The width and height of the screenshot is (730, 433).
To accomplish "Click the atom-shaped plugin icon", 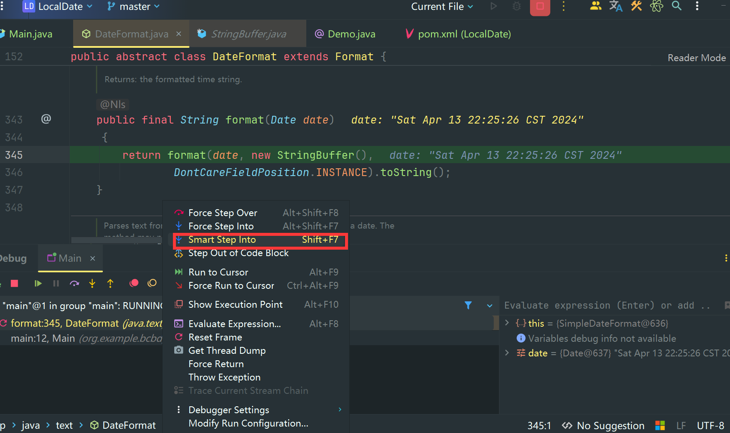I will (656, 6).
